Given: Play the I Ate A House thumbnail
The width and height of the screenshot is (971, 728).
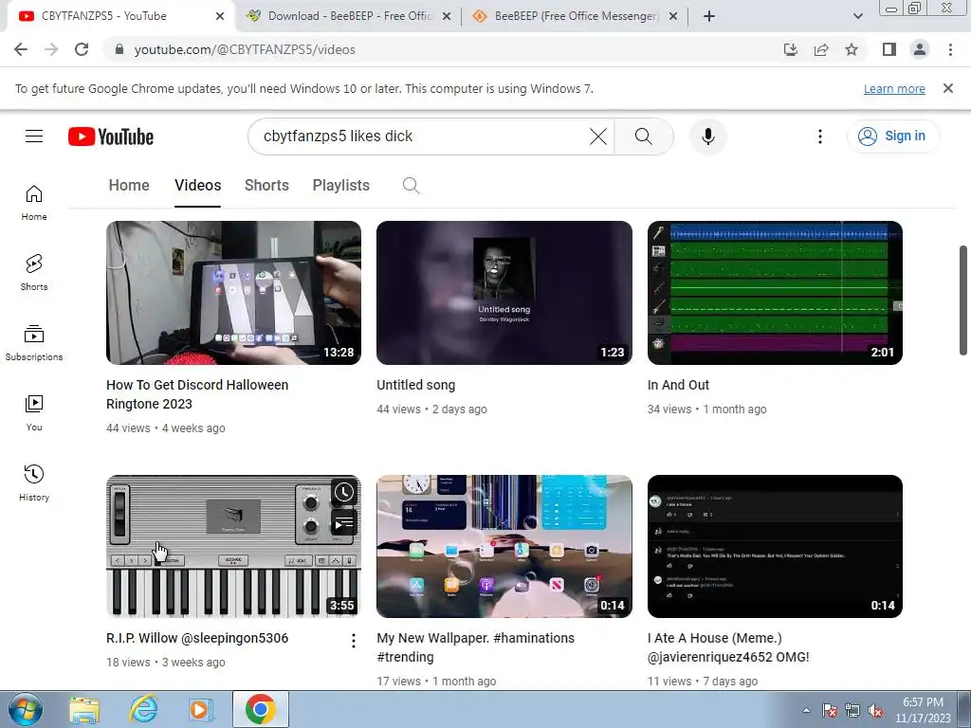Looking at the screenshot, I should click(775, 547).
